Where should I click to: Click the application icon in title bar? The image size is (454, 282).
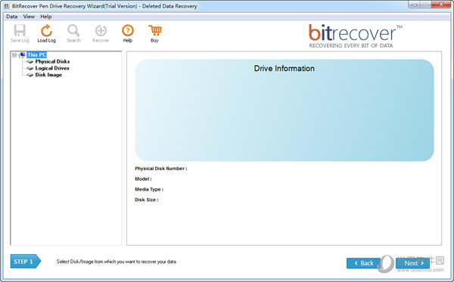coord(6,6)
